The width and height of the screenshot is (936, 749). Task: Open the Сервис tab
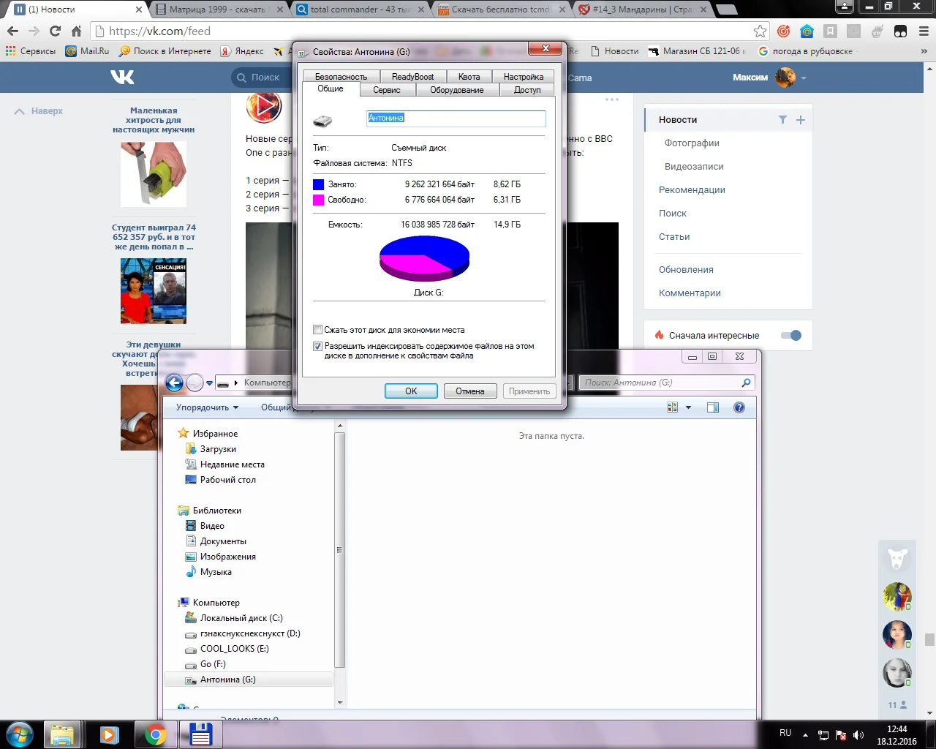[387, 90]
